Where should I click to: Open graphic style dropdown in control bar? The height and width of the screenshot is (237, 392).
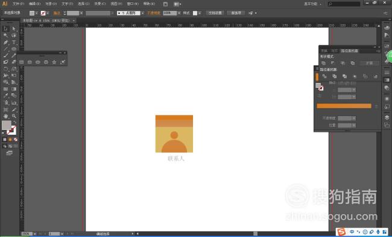200,13
